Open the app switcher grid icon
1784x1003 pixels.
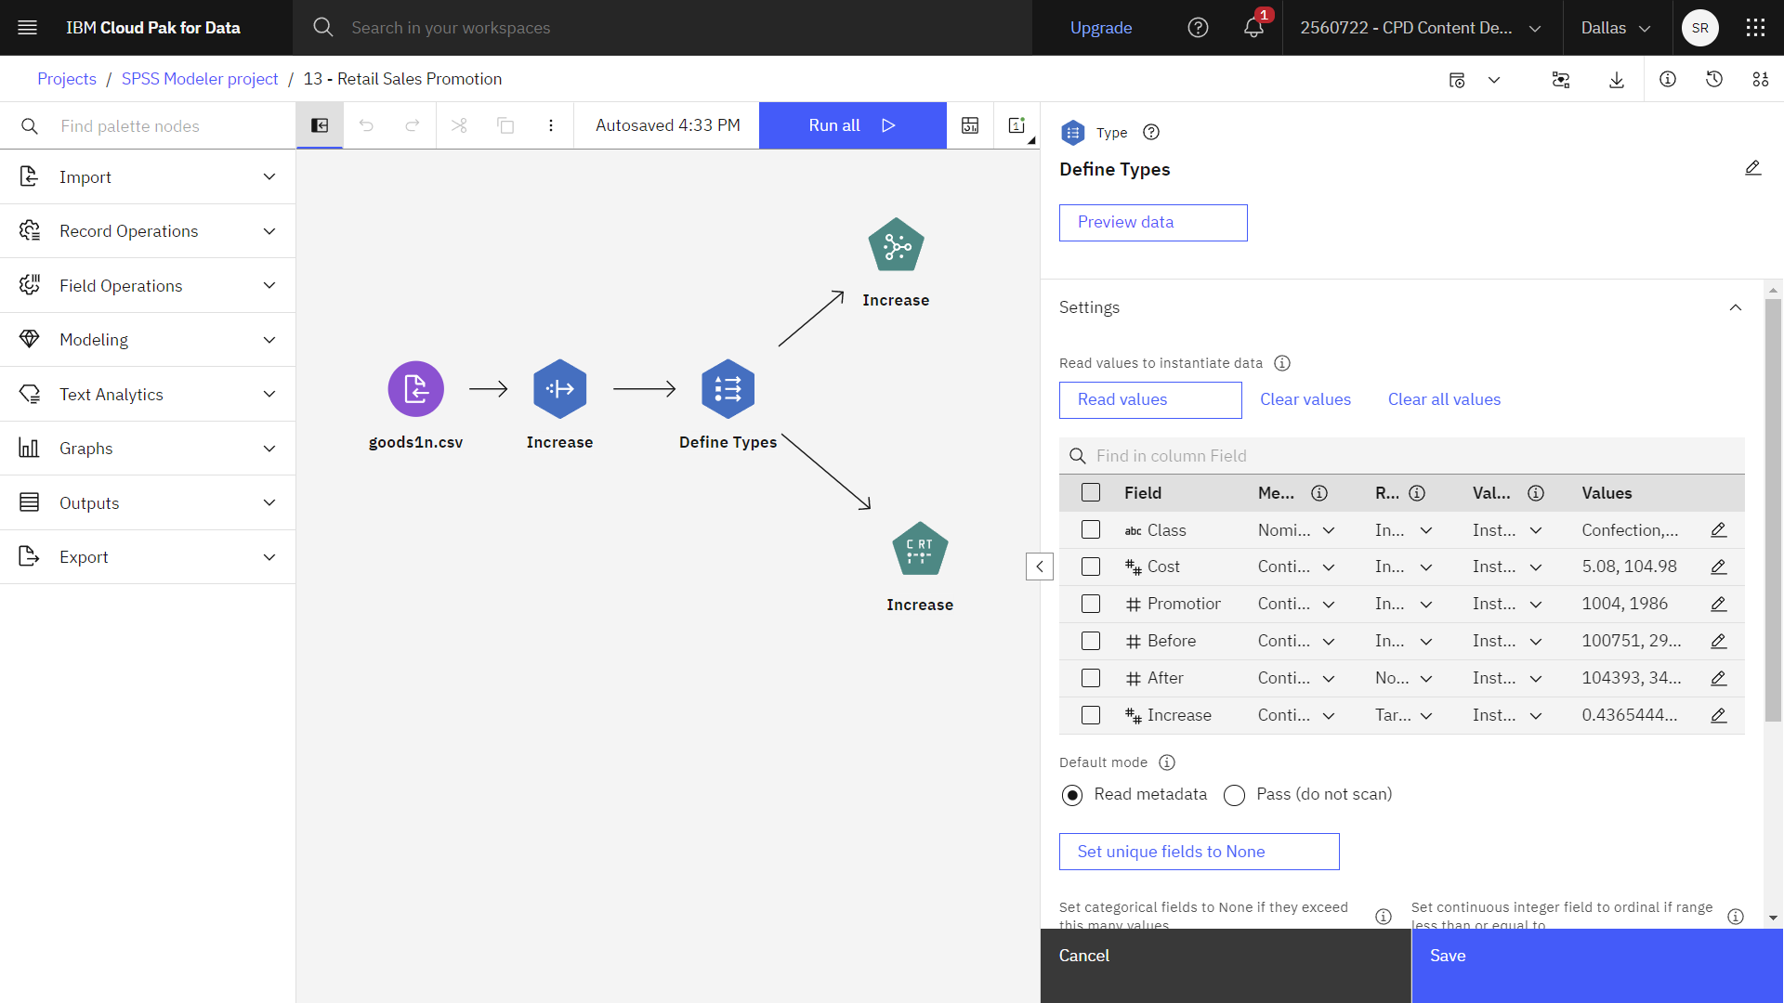tap(1755, 28)
